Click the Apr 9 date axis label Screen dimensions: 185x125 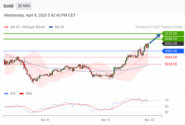105,120
